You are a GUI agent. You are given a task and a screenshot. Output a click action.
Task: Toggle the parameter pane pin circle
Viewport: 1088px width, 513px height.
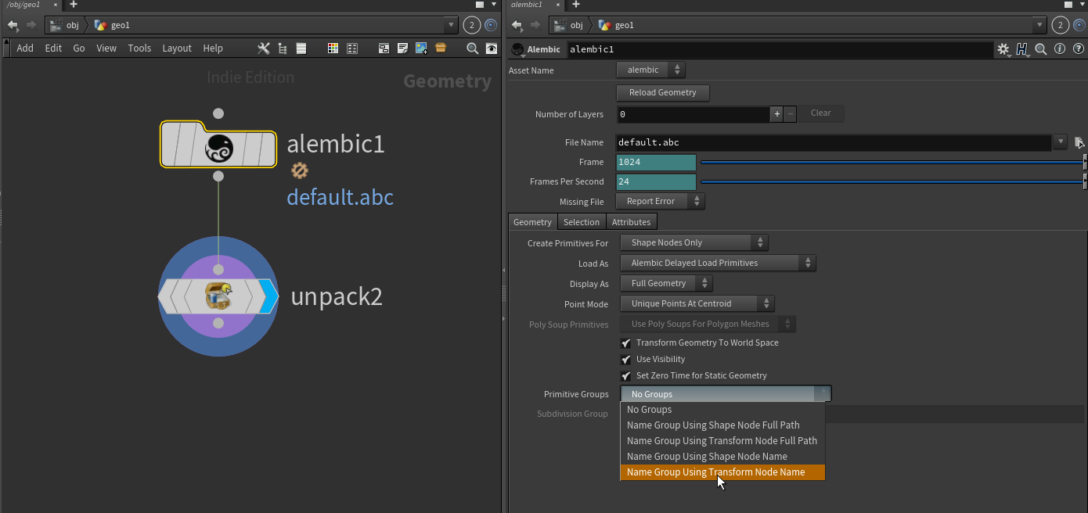[x=1079, y=25]
